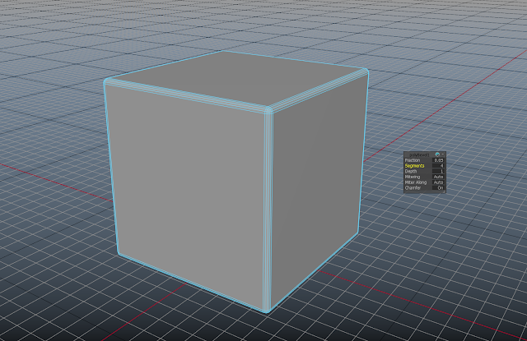Toggle the Chamfer setting currently On
This screenshot has height=341, width=527.
point(438,188)
